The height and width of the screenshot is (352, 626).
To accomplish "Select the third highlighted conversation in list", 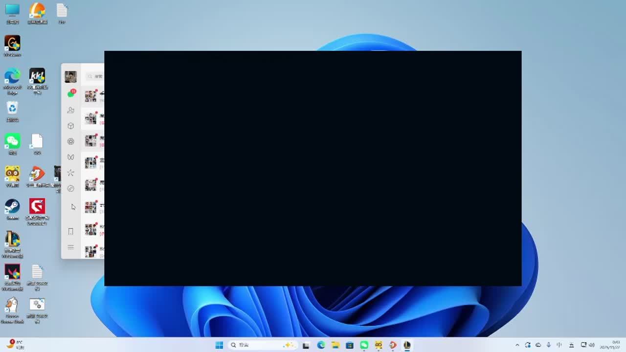I will (x=94, y=141).
